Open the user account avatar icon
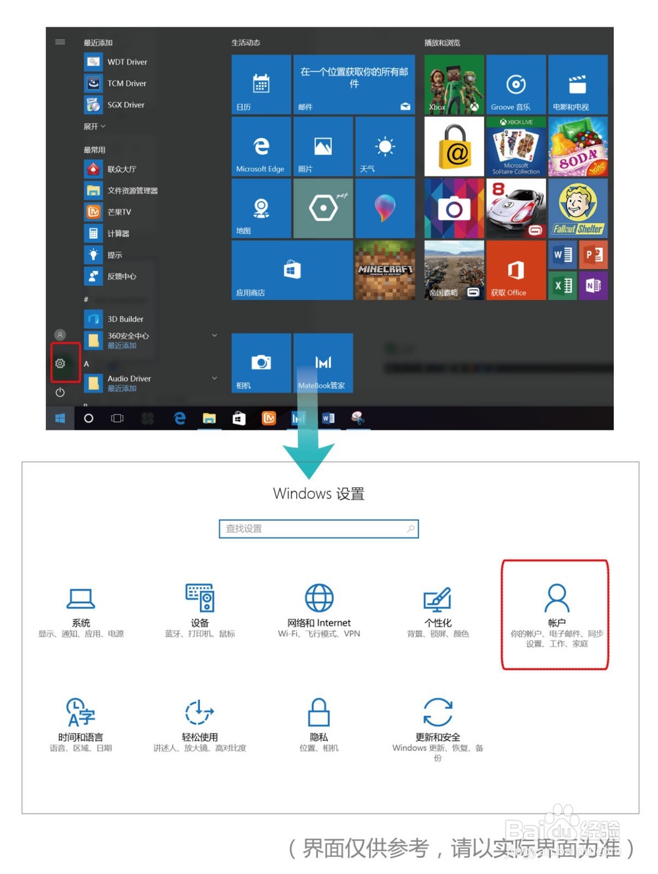658x874 pixels. pos(60,335)
